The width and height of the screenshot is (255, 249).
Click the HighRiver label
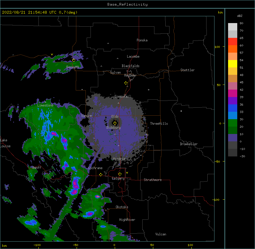127,220
